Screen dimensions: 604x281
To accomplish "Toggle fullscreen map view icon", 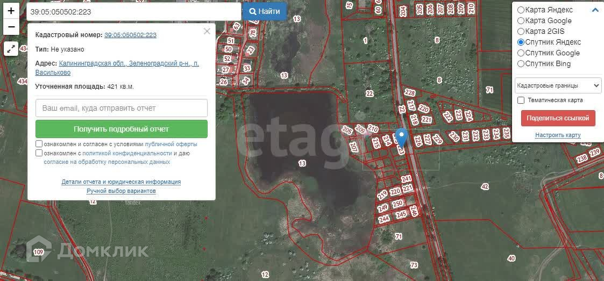I will pyautogui.click(x=11, y=49).
